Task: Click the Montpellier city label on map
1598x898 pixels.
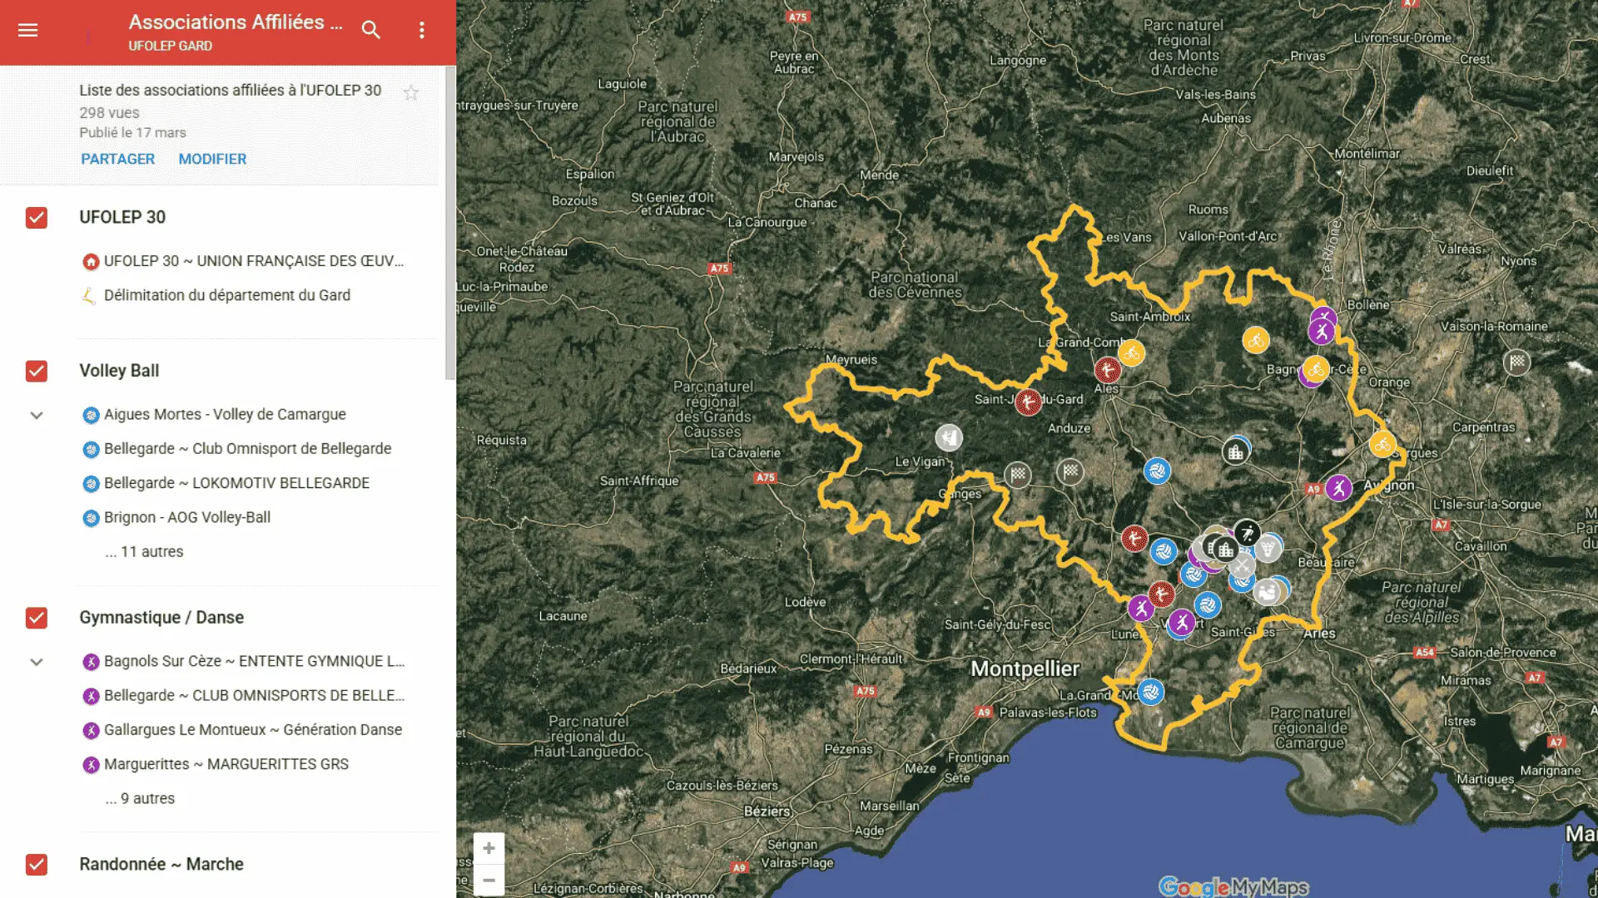Action: pos(1025,669)
